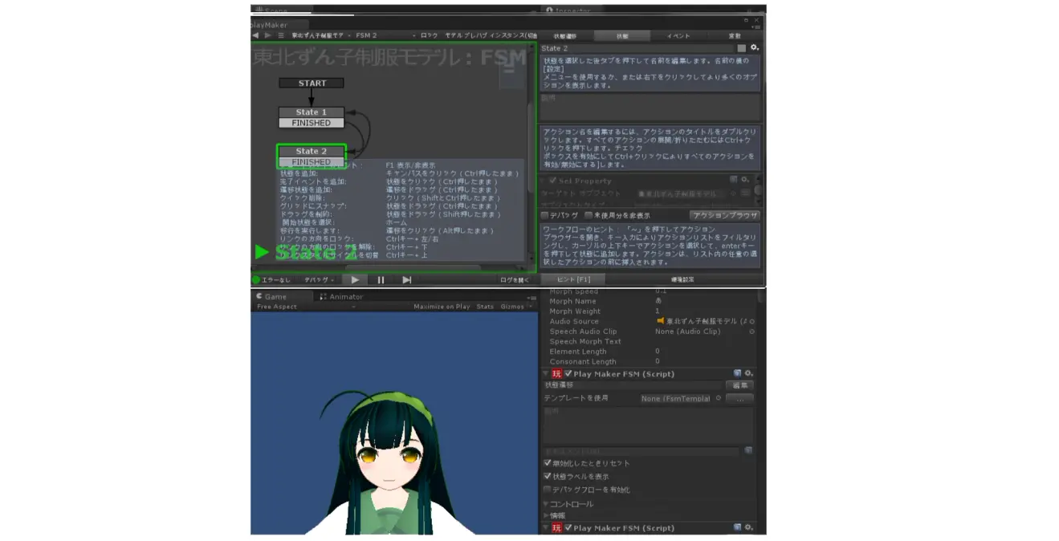Start playback with the PlayMaker play button
This screenshot has height=541, width=1059.
355,280
